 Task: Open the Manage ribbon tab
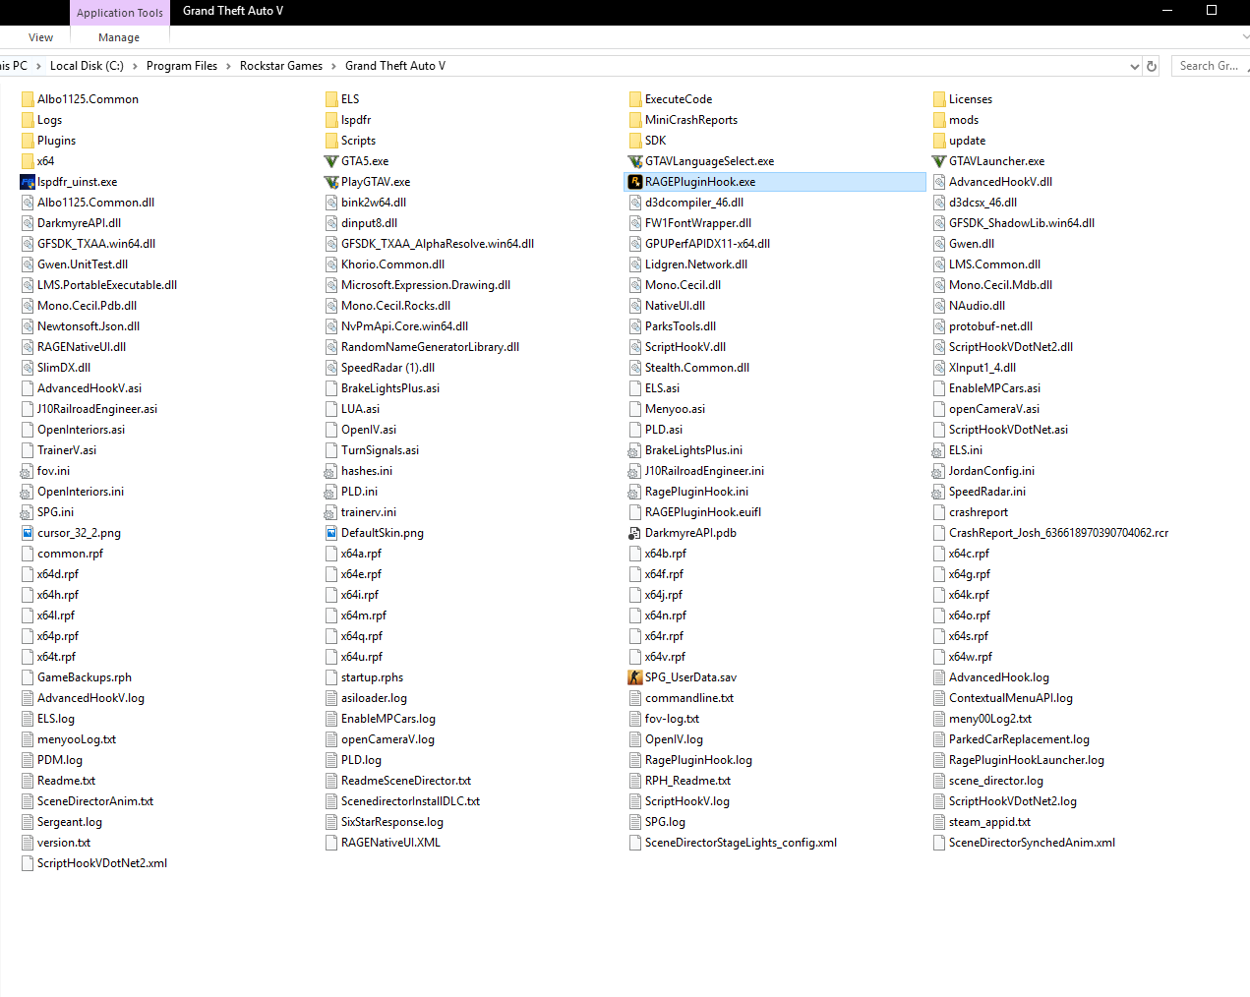pos(119,37)
